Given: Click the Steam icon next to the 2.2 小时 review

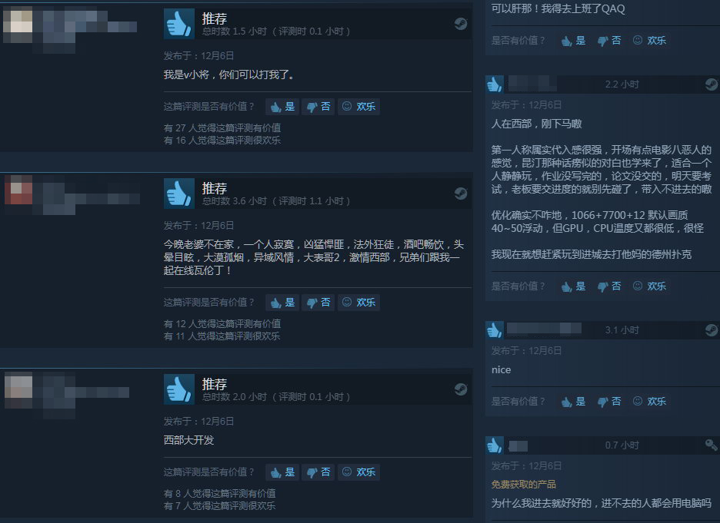Looking at the screenshot, I should 712,84.
